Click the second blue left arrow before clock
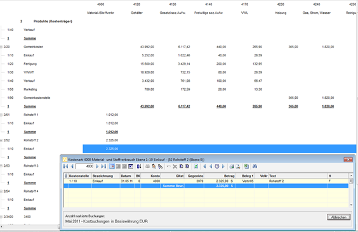 [x=211, y=166]
